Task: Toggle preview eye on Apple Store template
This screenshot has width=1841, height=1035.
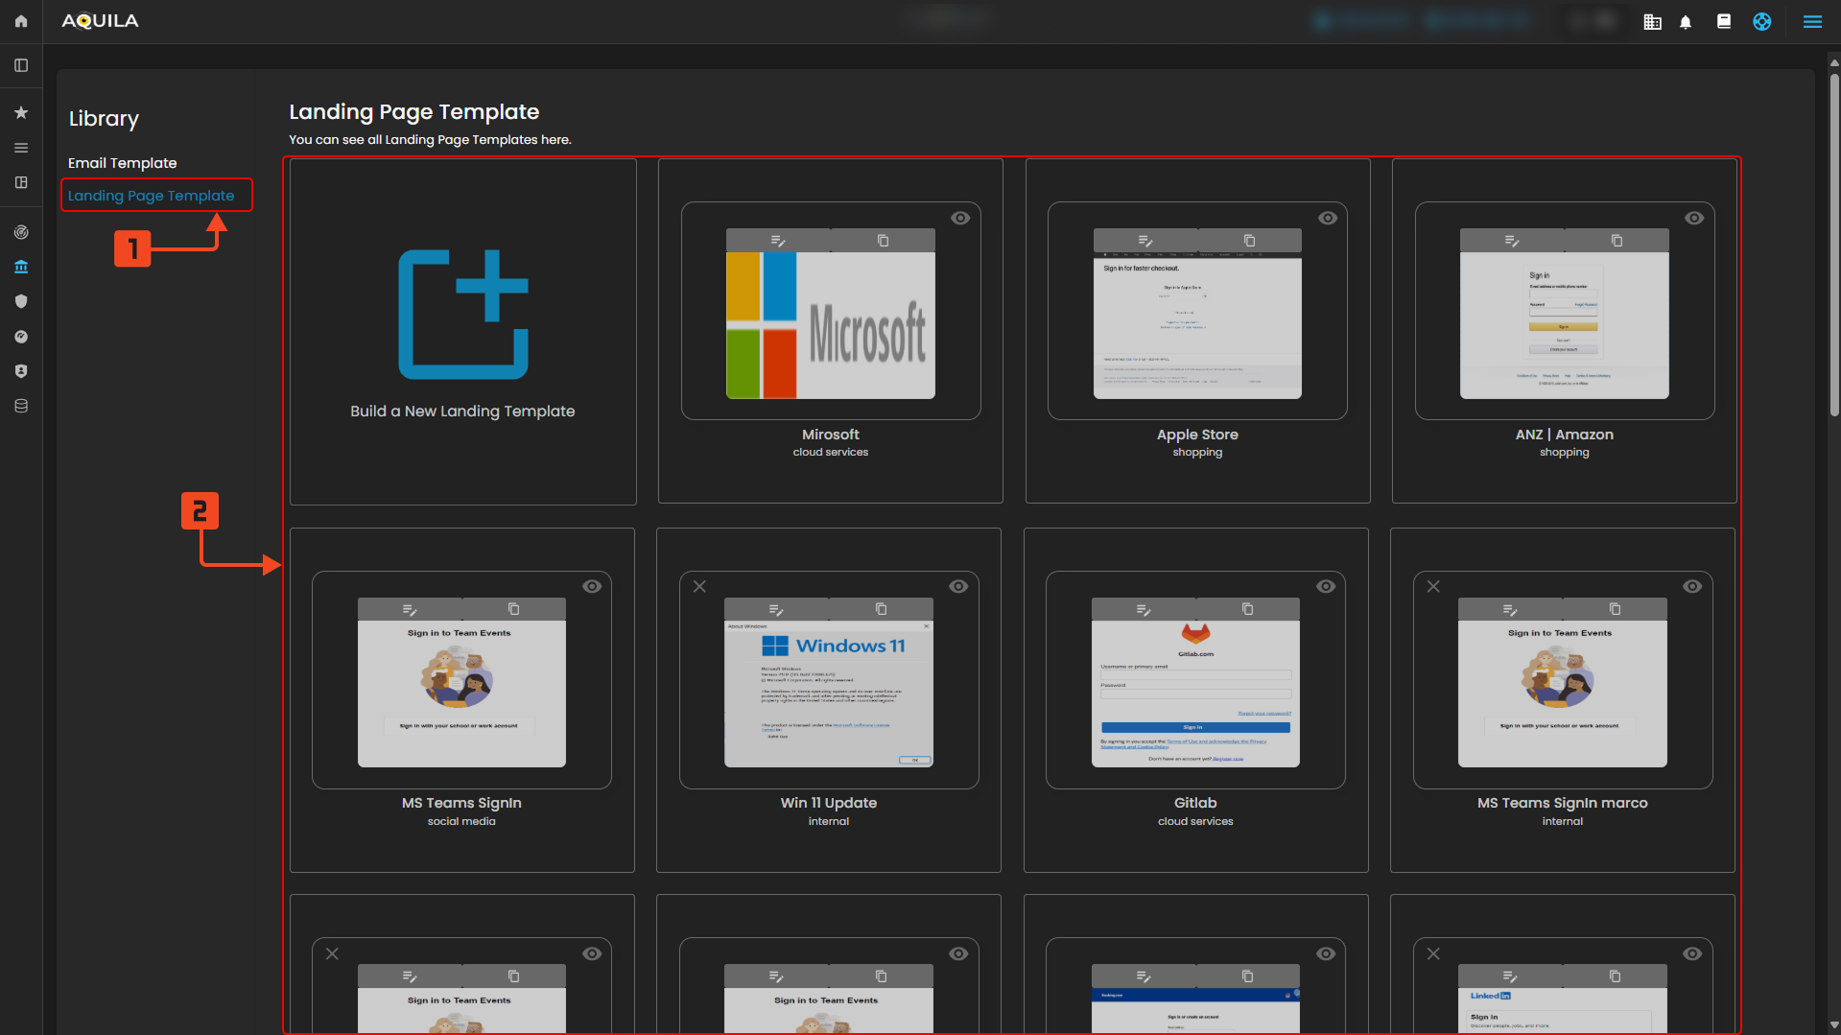Action: click(1328, 219)
